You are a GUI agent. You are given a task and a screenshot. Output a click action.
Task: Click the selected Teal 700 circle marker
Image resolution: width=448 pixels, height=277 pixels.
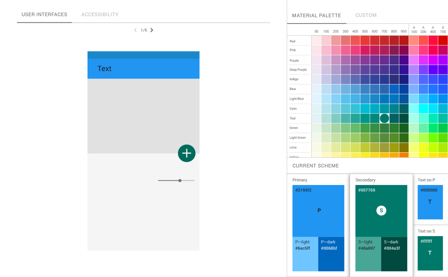[x=384, y=118]
